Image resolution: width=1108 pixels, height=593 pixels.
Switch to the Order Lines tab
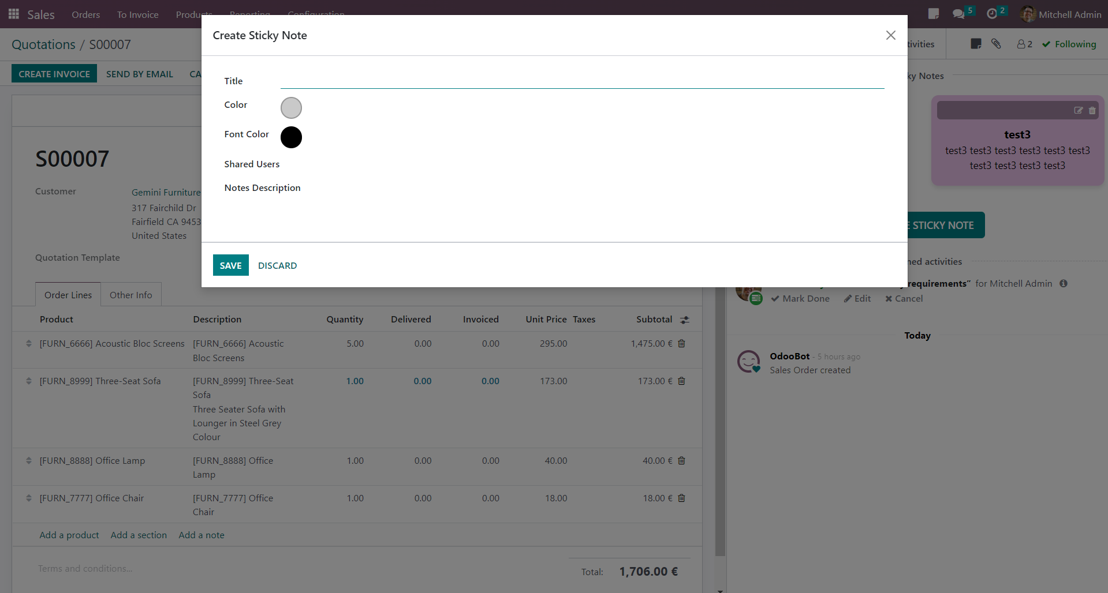click(x=68, y=295)
